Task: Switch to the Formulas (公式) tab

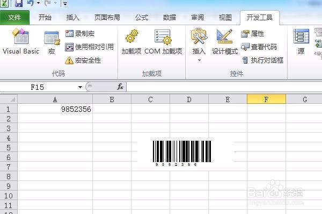Action: [142, 18]
